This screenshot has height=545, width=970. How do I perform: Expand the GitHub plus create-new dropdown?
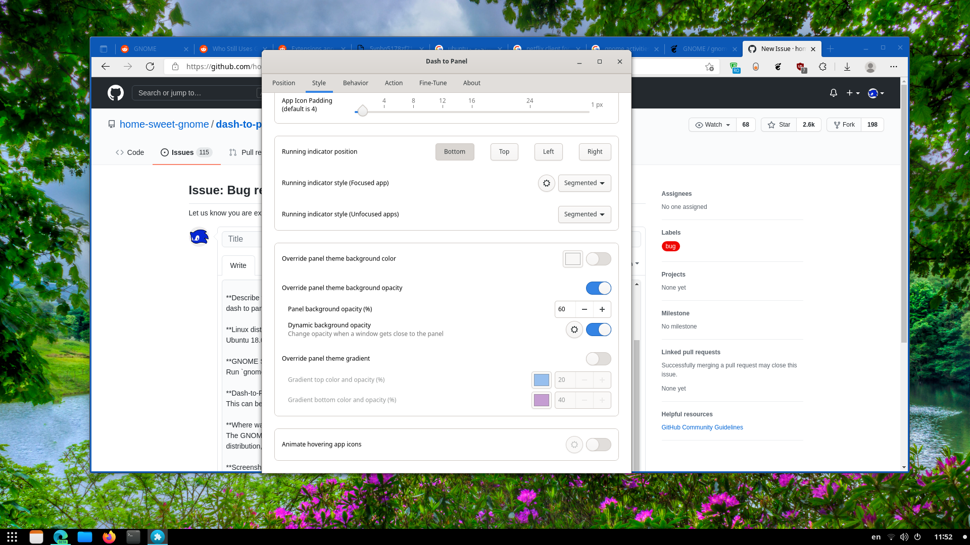pos(853,93)
